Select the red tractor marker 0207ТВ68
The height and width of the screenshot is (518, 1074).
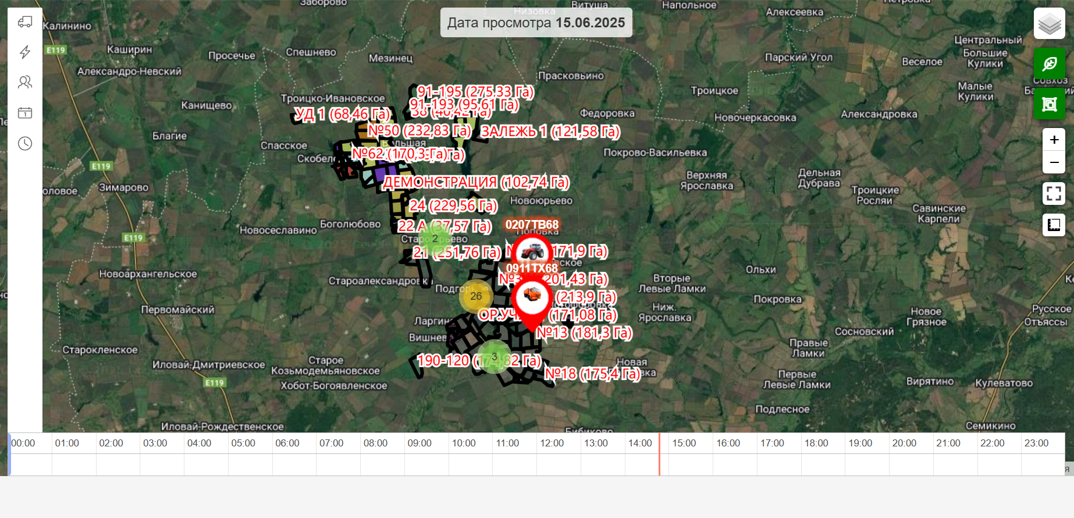point(532,251)
